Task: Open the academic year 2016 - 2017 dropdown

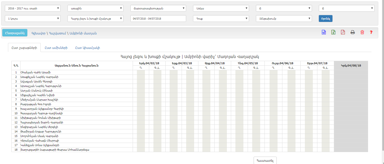Action: coord(33,9)
